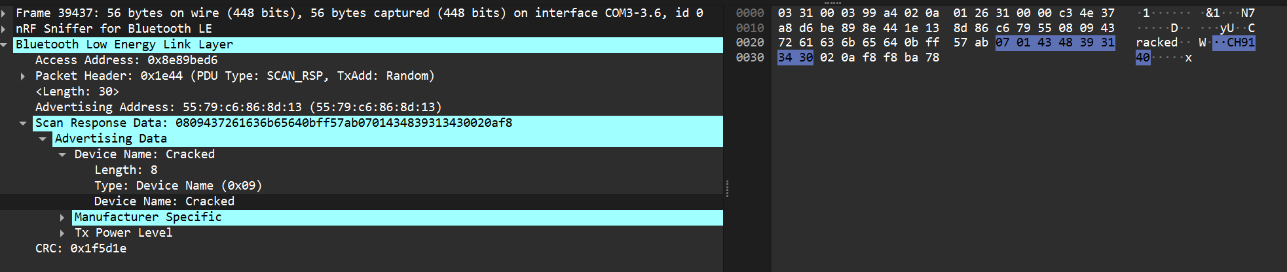
Task: Click the Advertising Address row
Action: (x=238, y=107)
